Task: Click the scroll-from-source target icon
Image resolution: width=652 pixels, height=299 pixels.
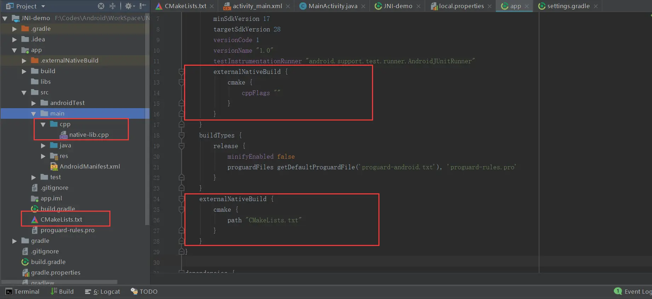Action: (x=101, y=6)
